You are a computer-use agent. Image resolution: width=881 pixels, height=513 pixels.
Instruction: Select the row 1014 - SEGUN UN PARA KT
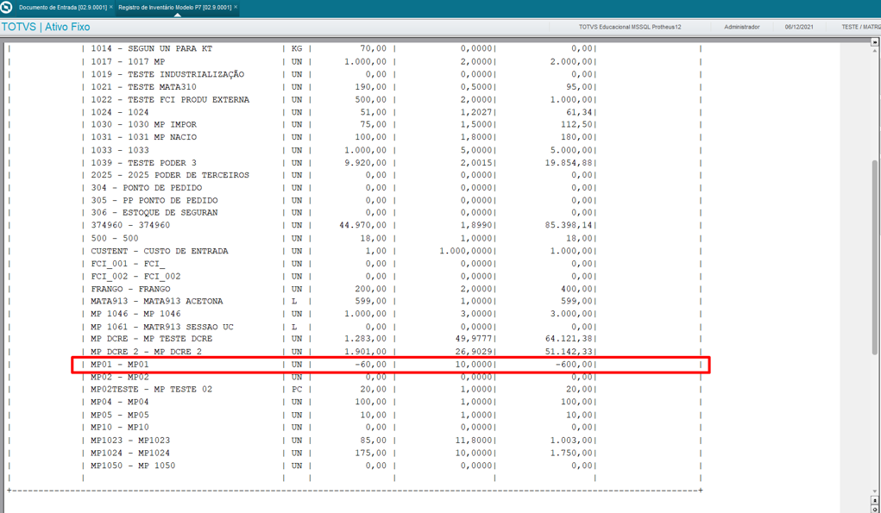152,49
